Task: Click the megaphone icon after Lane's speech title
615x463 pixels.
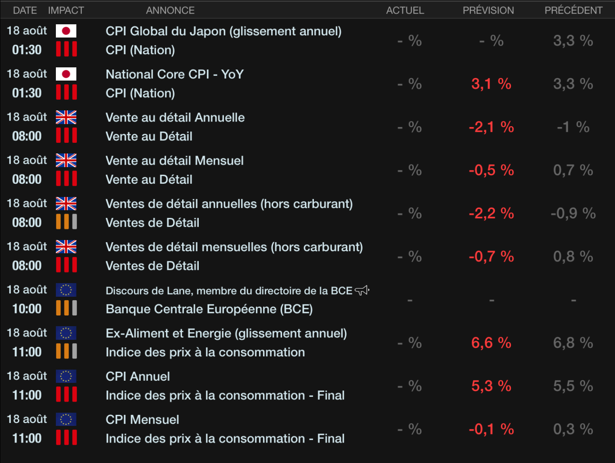Action: coord(362,290)
